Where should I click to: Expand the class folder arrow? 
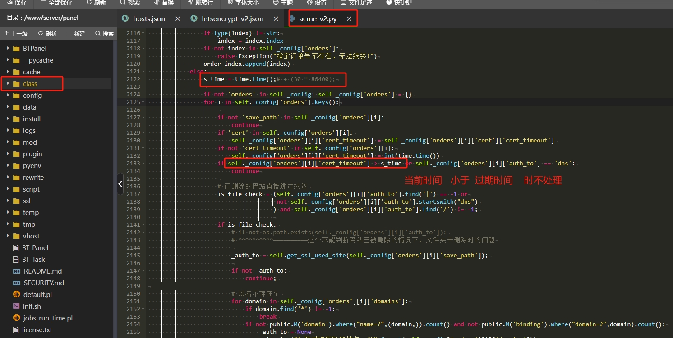click(x=8, y=83)
